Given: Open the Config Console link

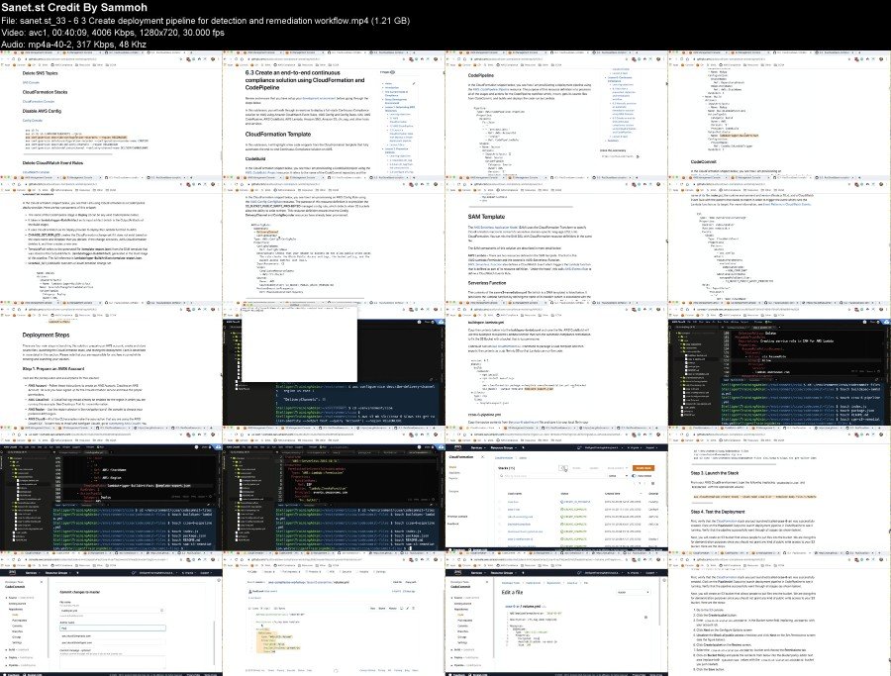Looking at the screenshot, I should tap(33, 120).
